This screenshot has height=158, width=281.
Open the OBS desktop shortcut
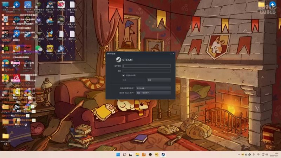tap(17, 65)
